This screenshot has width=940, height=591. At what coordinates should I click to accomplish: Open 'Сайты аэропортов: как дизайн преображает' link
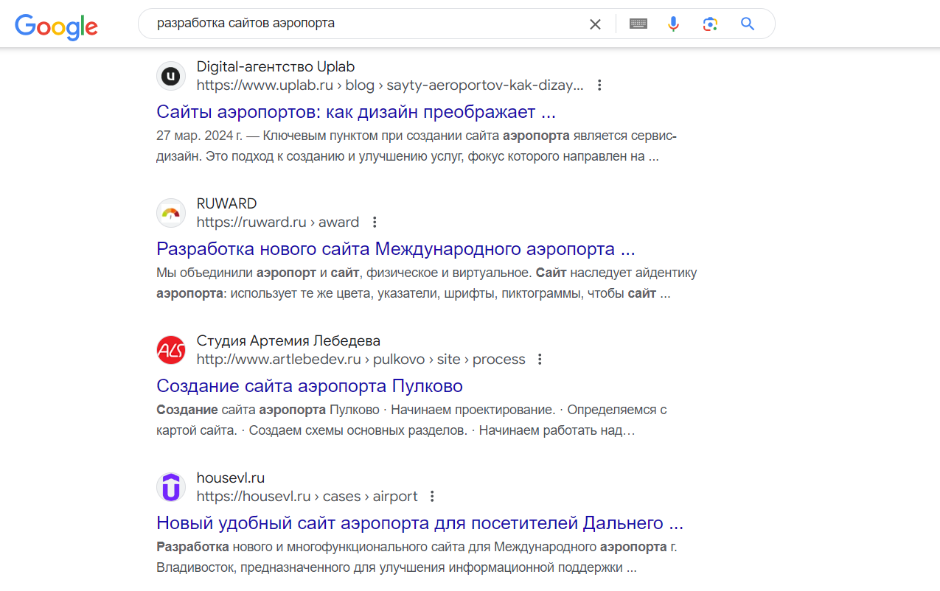tap(355, 112)
